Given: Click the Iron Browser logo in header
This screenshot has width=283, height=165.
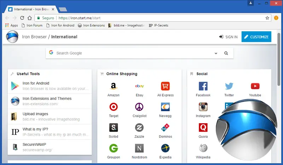Looking at the screenshot, I should pyautogui.click(x=12, y=37).
